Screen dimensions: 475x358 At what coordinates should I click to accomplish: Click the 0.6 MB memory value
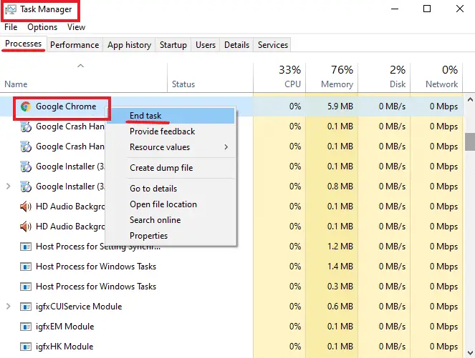pyautogui.click(x=340, y=307)
